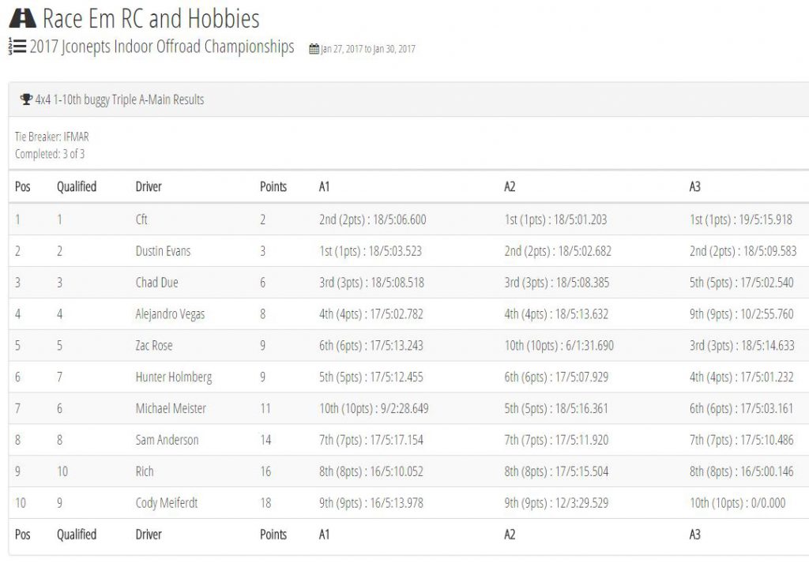The width and height of the screenshot is (809, 563).
Task: Open the Race Em RC and Hobbies title
Action: pos(151,19)
